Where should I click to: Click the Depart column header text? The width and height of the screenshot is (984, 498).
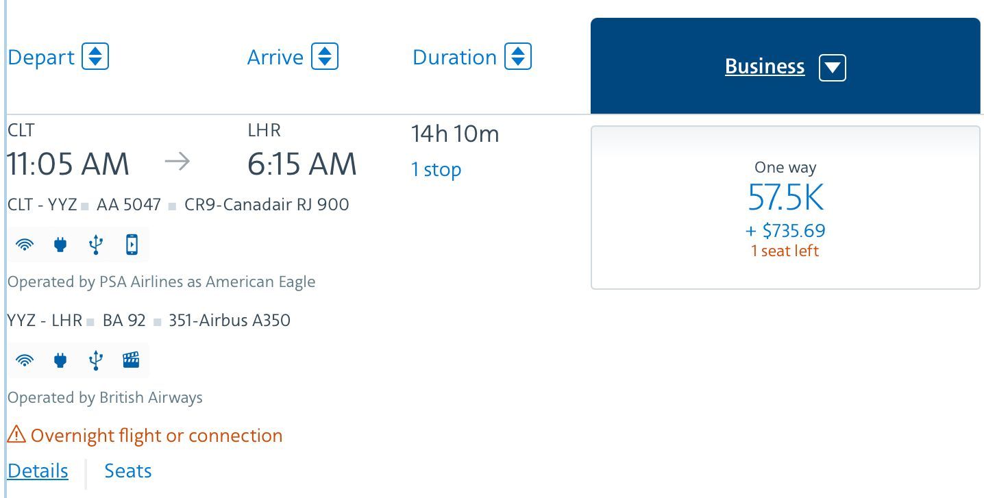41,57
